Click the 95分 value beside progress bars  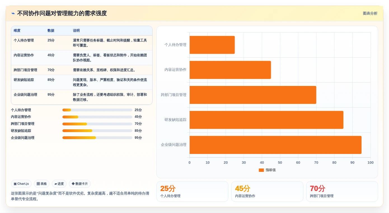click(x=138, y=138)
